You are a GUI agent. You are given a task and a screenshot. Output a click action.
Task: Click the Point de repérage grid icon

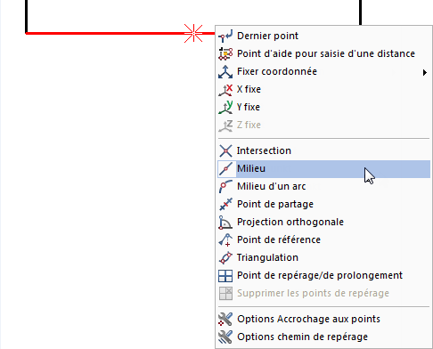point(225,275)
